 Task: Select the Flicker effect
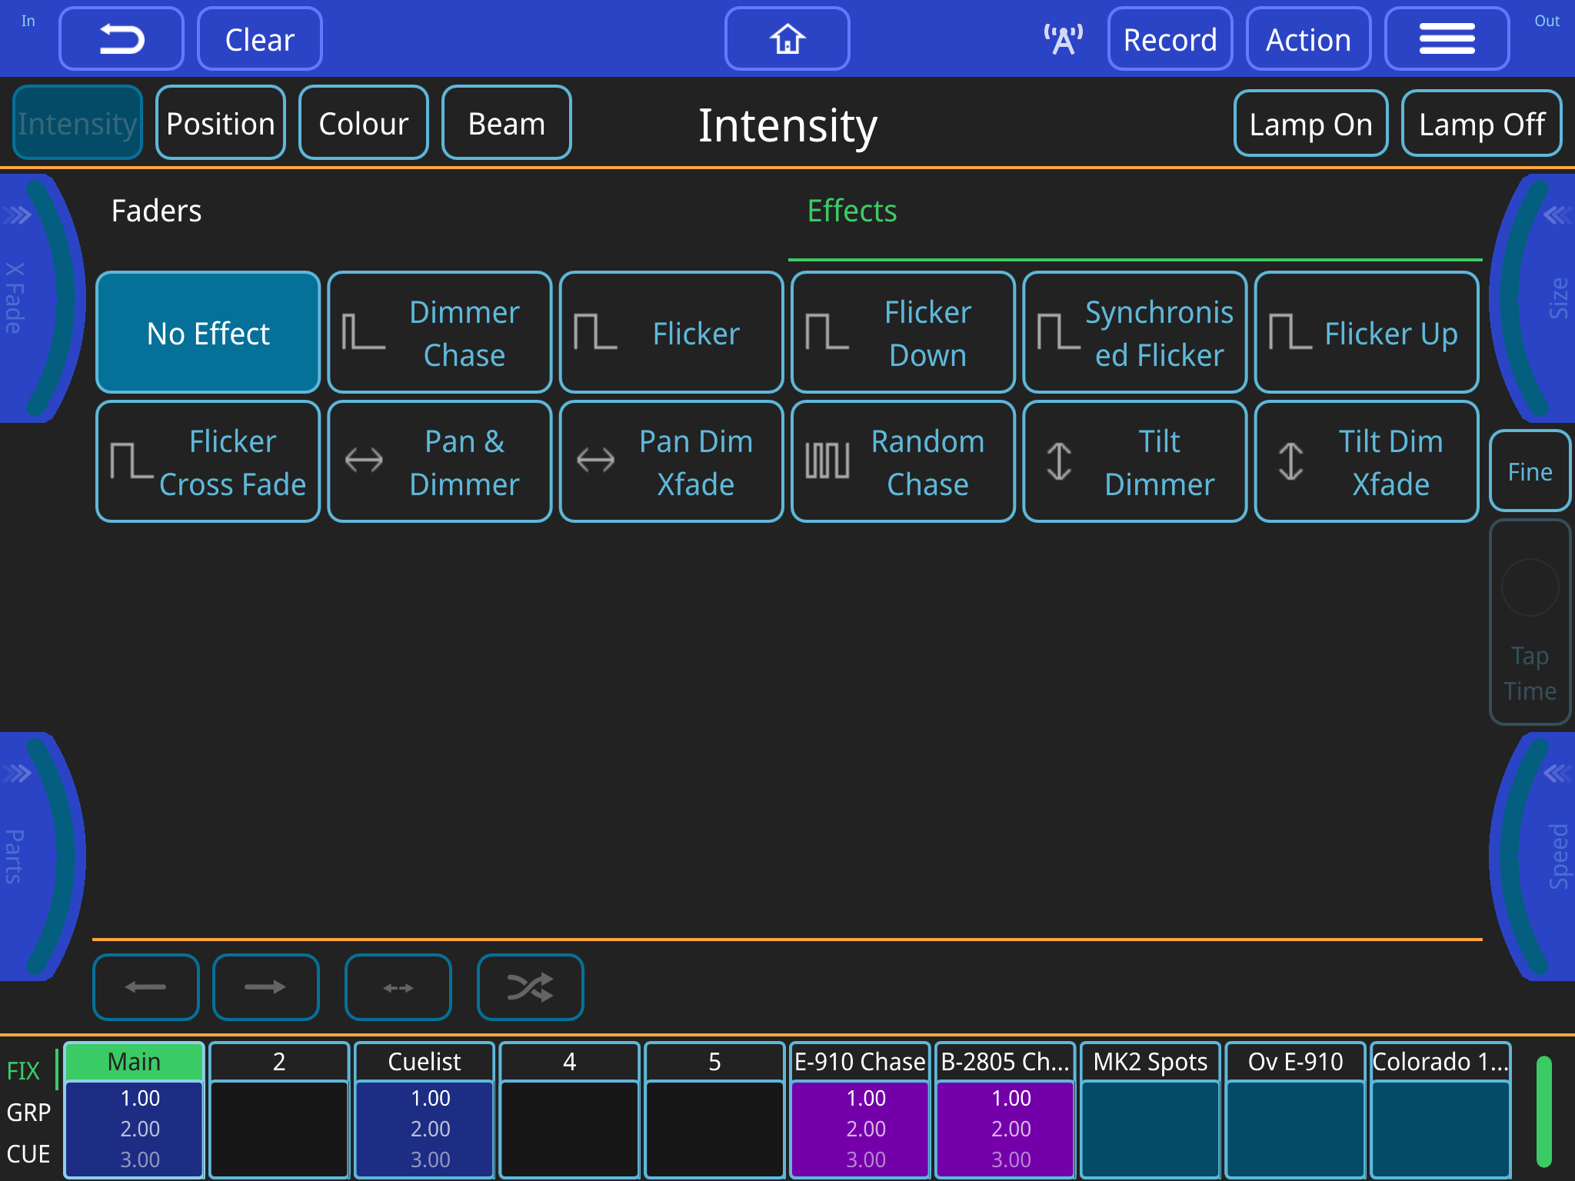[x=671, y=332]
